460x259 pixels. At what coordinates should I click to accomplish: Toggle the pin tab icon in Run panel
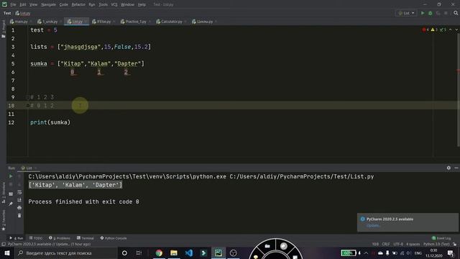click(11, 204)
